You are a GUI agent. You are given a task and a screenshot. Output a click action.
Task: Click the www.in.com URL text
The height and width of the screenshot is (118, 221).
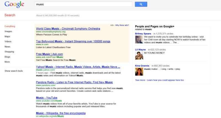(x=42, y=44)
